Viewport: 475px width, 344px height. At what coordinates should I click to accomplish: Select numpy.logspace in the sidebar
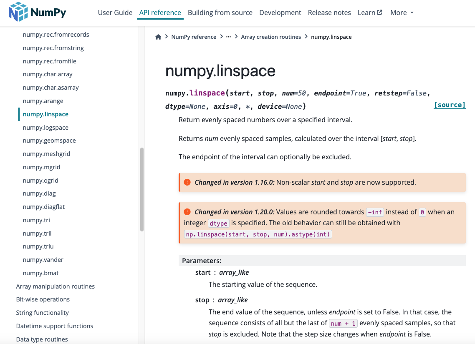pyautogui.click(x=46, y=127)
